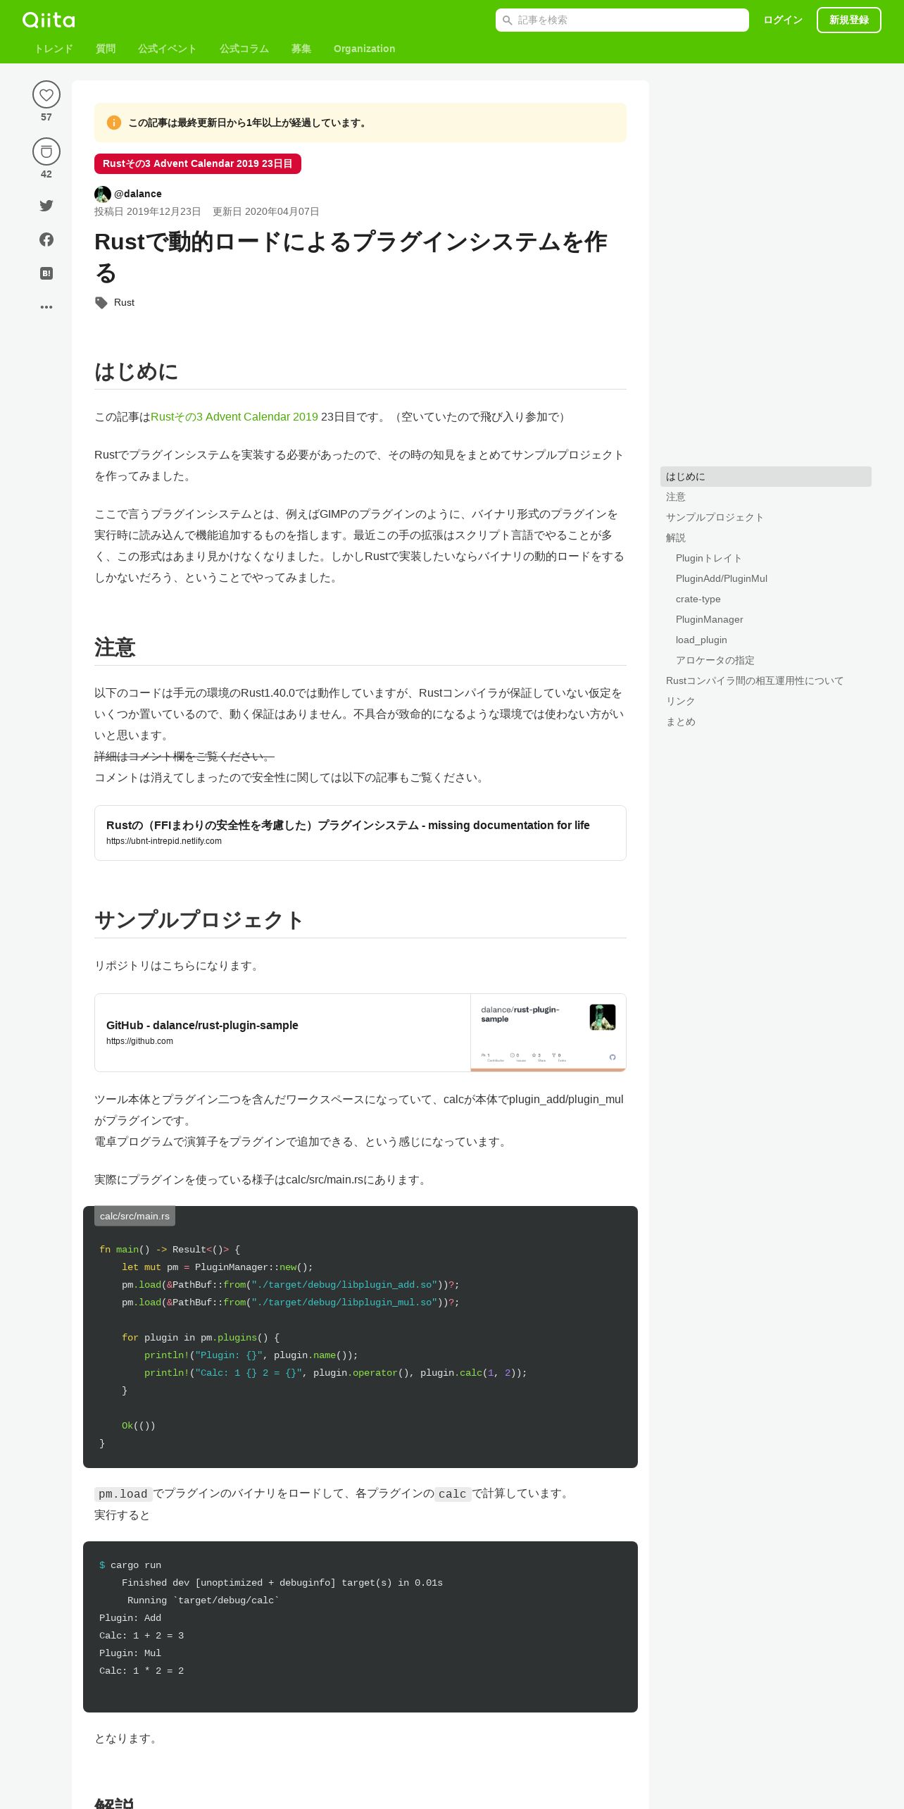
Task: Click the はじめに section heading
Action: [x=137, y=372]
